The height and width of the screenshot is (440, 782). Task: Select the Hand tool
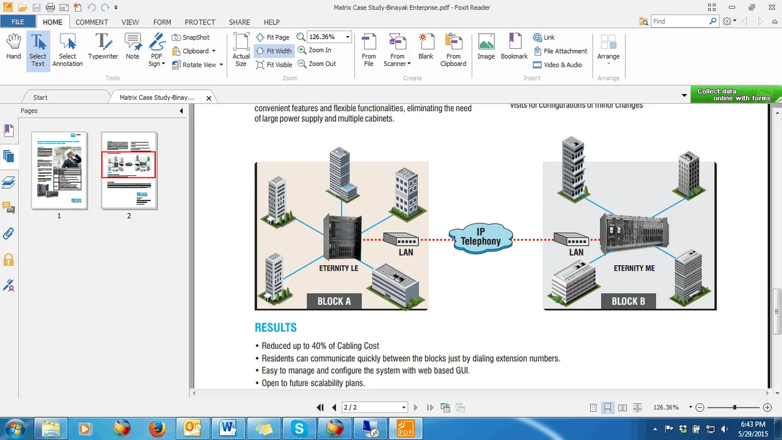[x=13, y=48]
